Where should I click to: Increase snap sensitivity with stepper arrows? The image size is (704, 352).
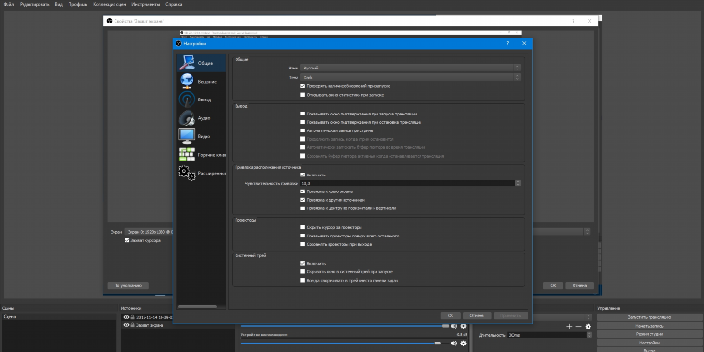(x=518, y=182)
